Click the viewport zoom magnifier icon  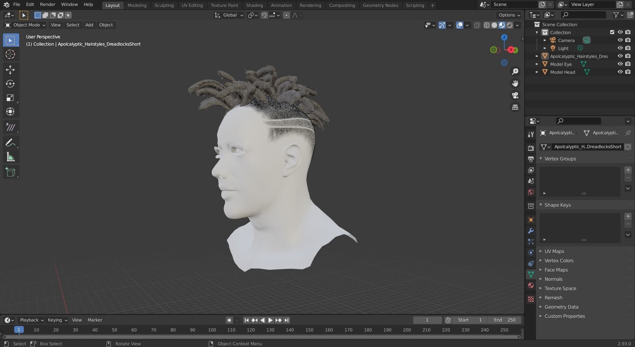pyautogui.click(x=515, y=71)
